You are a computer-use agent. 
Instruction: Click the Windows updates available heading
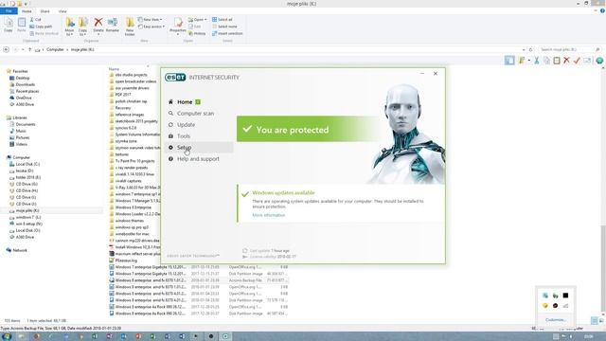[283, 192]
